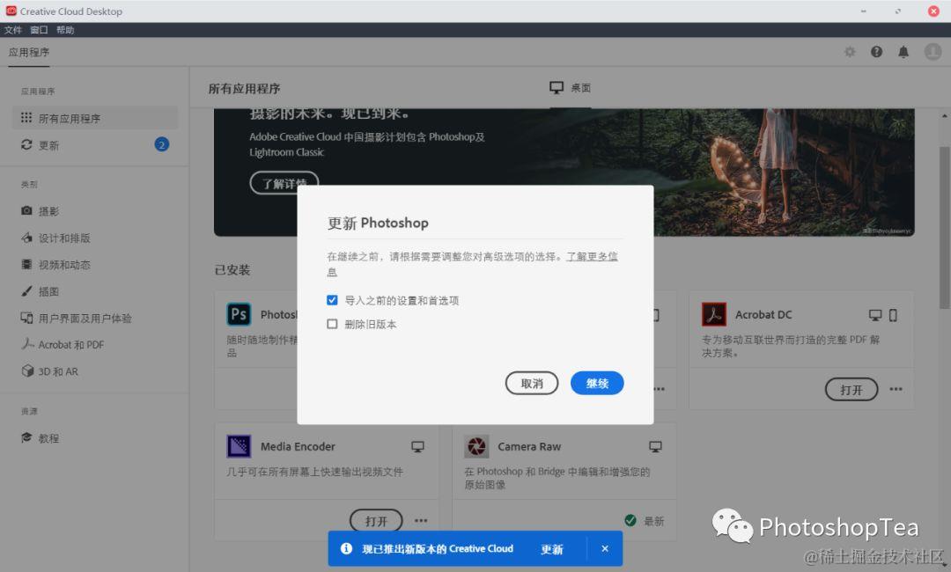Click the cube icon beside 3D 和 AR
Screen dimensions: 951x572
tap(26, 370)
